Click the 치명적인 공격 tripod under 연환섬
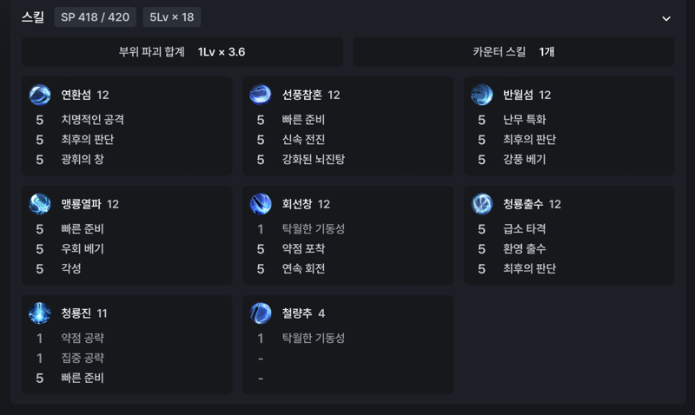The image size is (695, 415). [x=93, y=120]
